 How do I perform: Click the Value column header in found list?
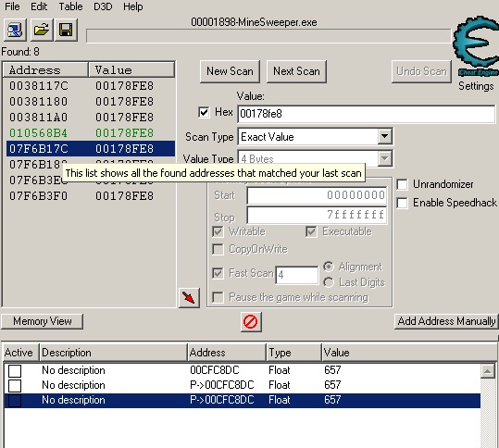pos(131,70)
